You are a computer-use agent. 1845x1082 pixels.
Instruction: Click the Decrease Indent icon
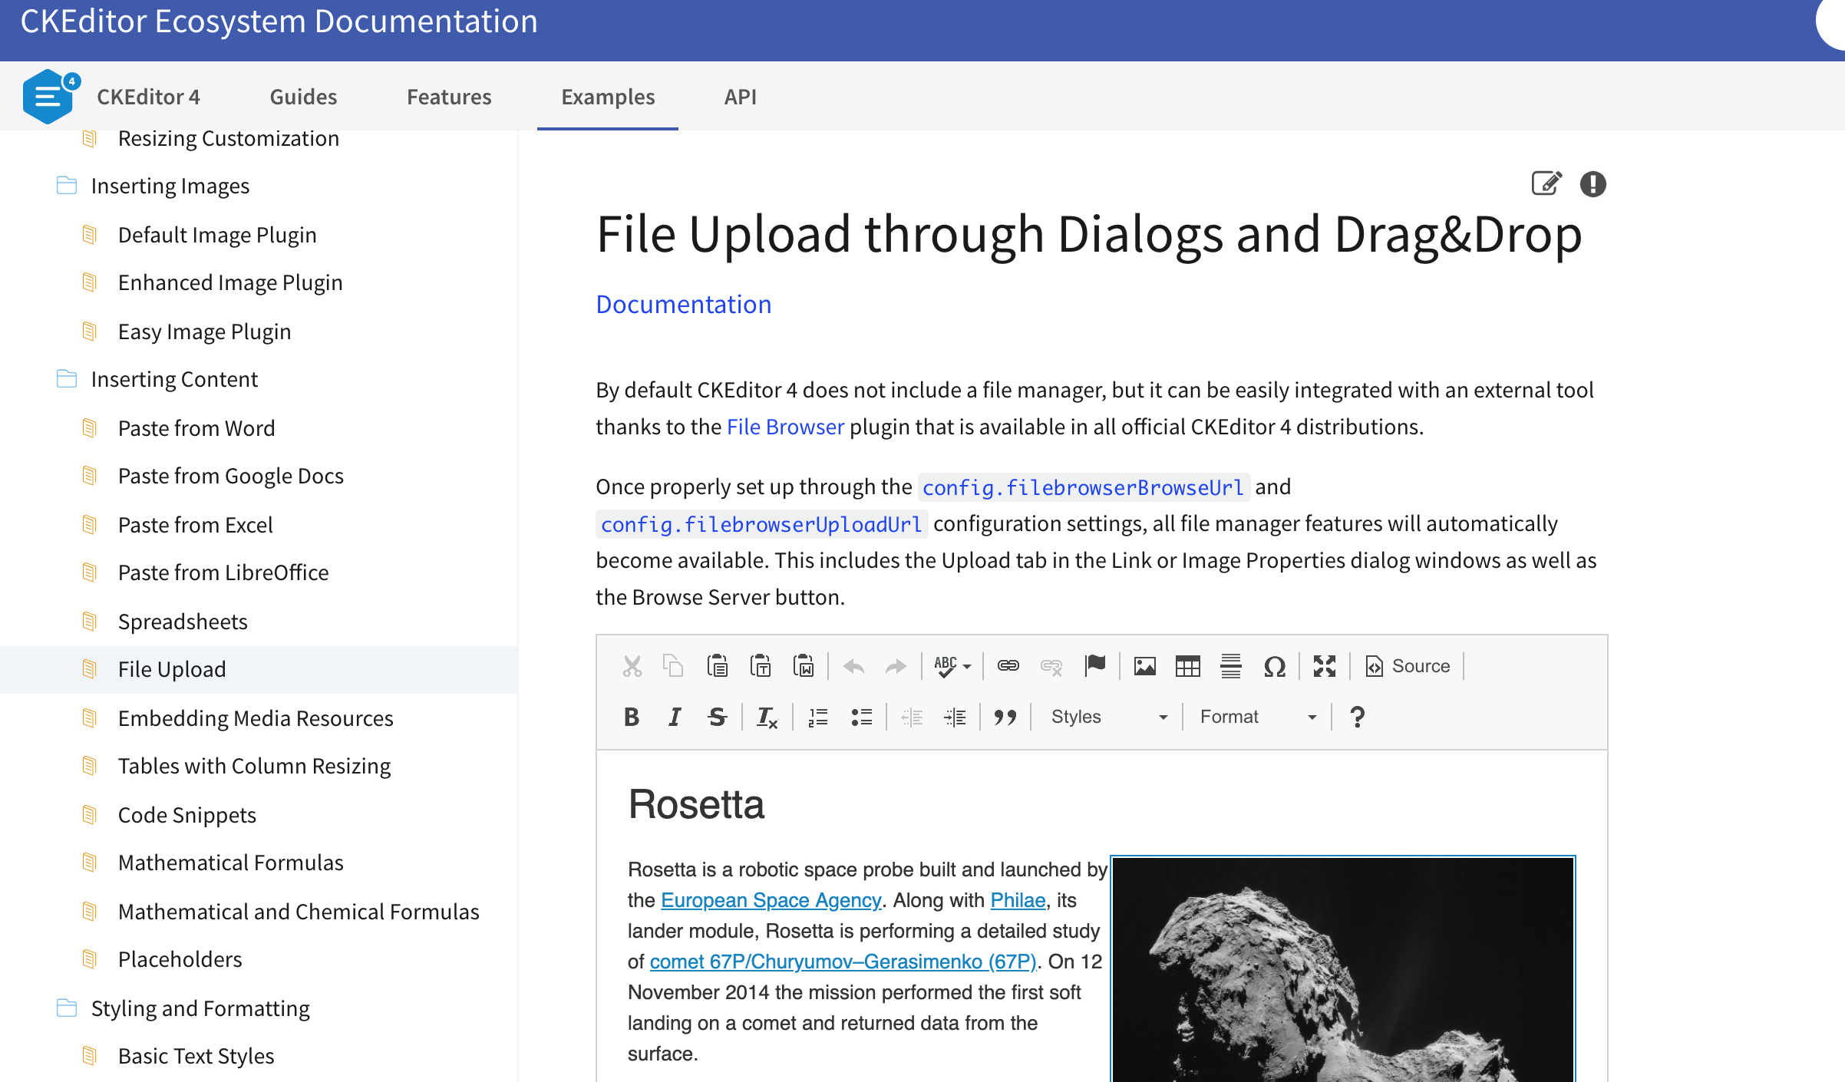point(912,717)
